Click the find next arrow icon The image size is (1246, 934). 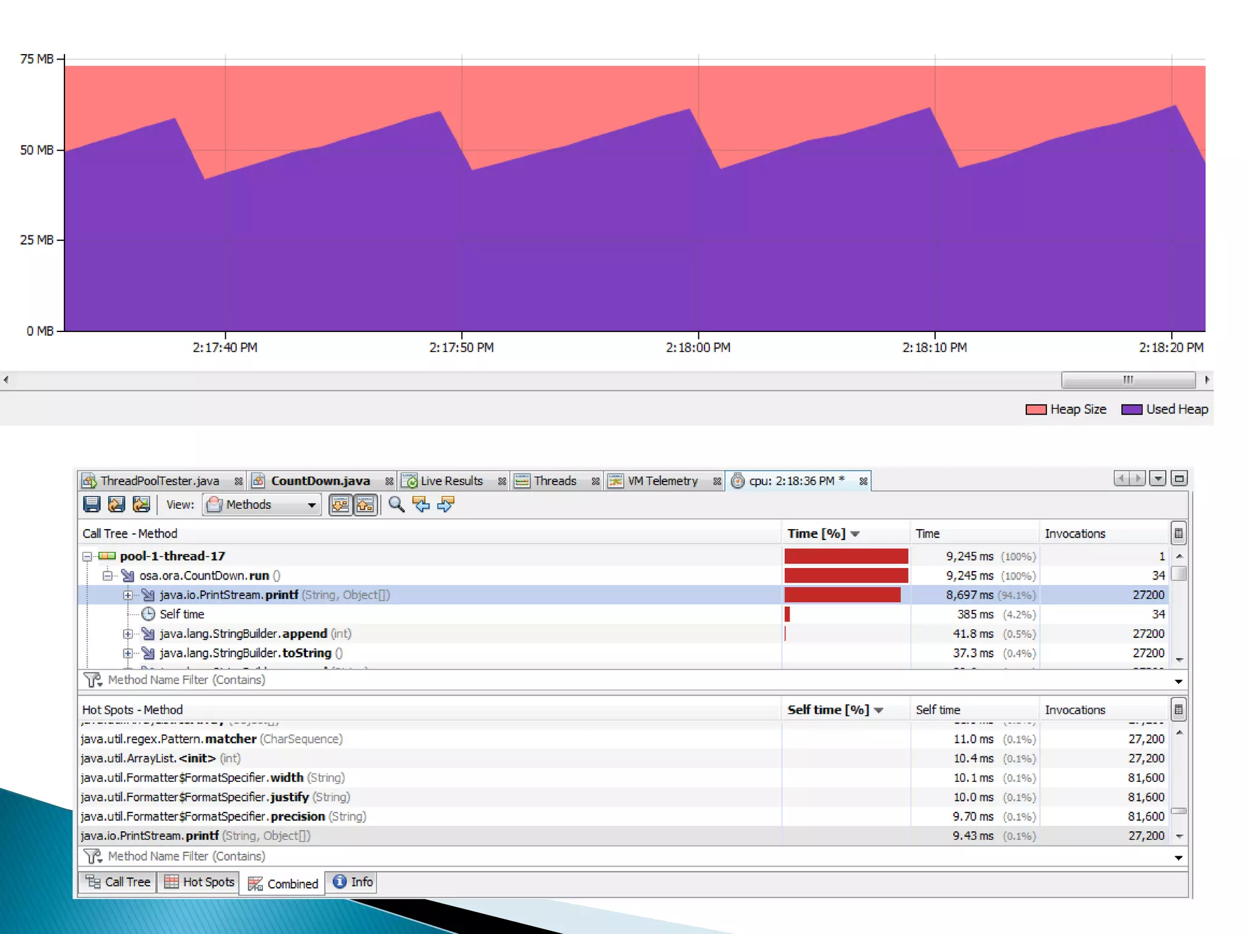click(445, 504)
